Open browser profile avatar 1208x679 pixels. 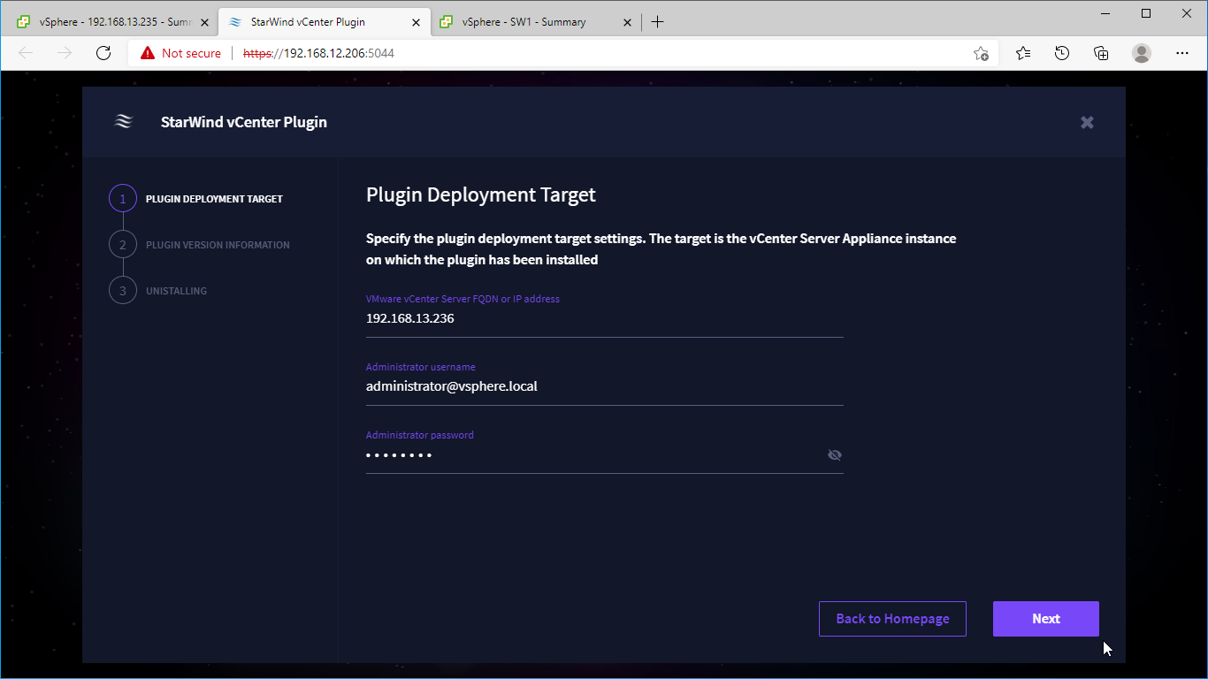(x=1142, y=53)
